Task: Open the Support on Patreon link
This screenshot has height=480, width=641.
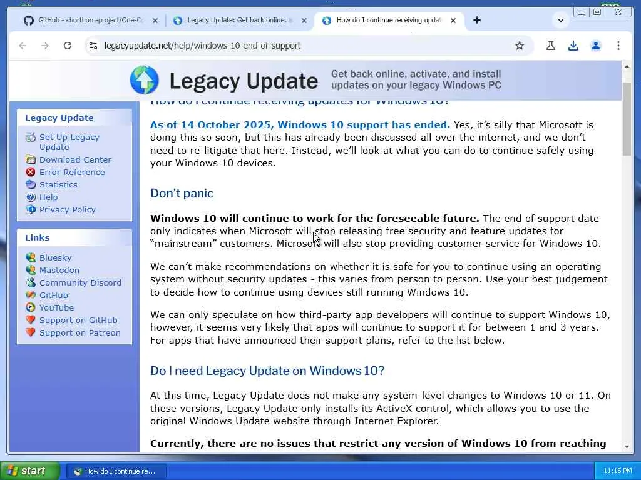Action: click(x=79, y=332)
